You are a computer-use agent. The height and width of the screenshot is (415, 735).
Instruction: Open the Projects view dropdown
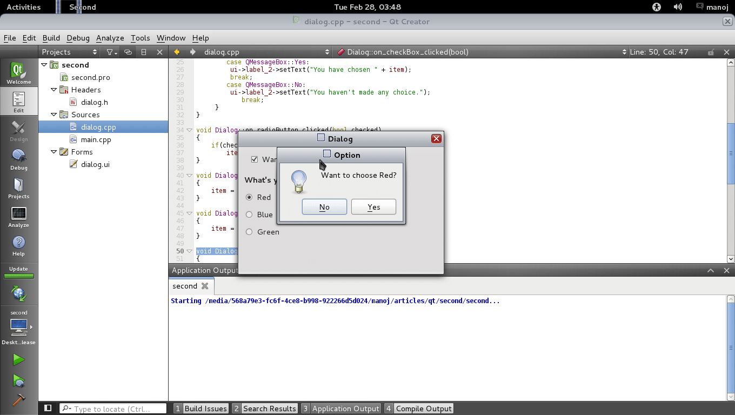(x=70, y=52)
